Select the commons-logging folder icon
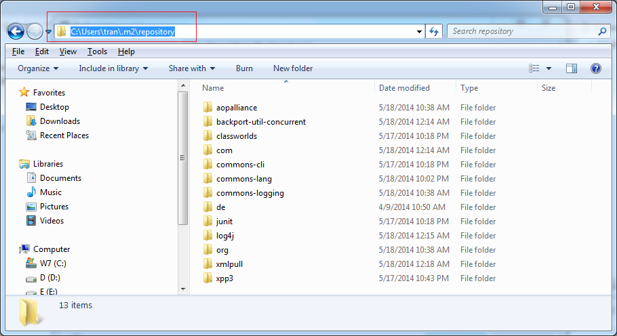Image resolution: width=617 pixels, height=336 pixels. tap(207, 192)
